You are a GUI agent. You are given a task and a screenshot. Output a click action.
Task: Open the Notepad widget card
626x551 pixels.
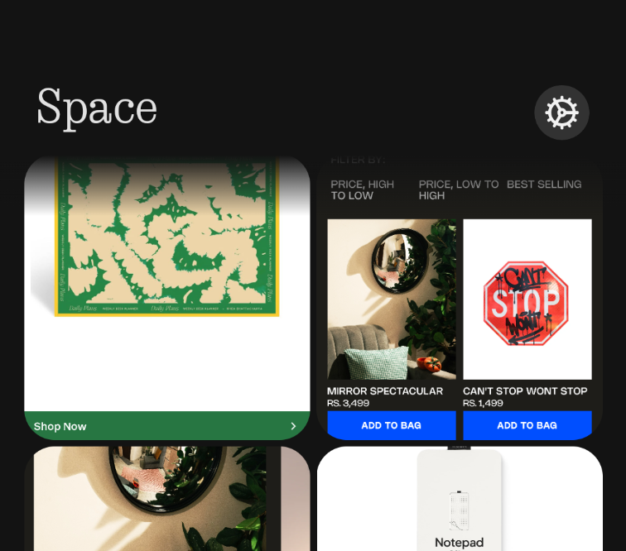tap(460, 499)
